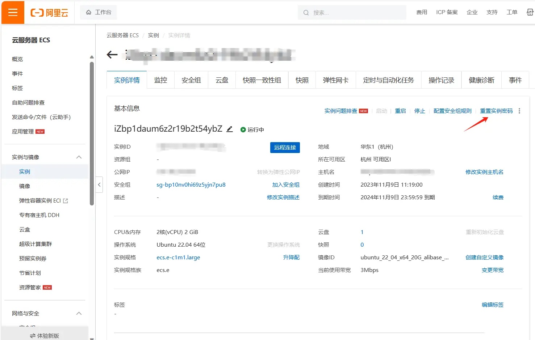
Task: Open security group sg-bp10nv0hi69z5yjn7pu8 link
Action: [x=191, y=185]
